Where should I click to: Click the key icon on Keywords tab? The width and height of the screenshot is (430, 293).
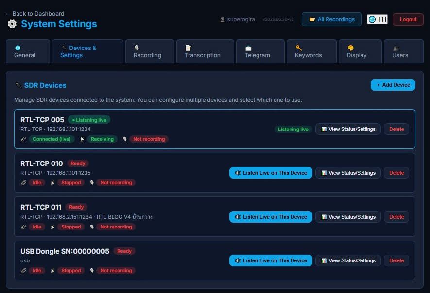click(x=299, y=48)
